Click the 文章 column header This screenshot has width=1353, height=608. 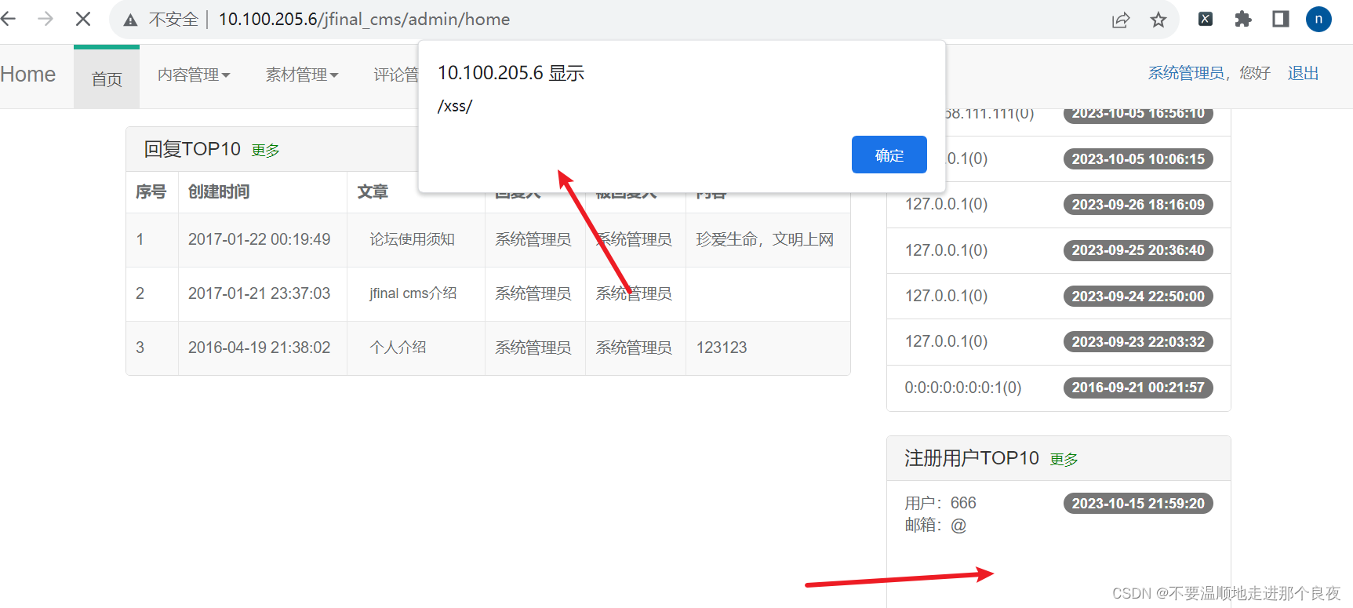pos(373,191)
